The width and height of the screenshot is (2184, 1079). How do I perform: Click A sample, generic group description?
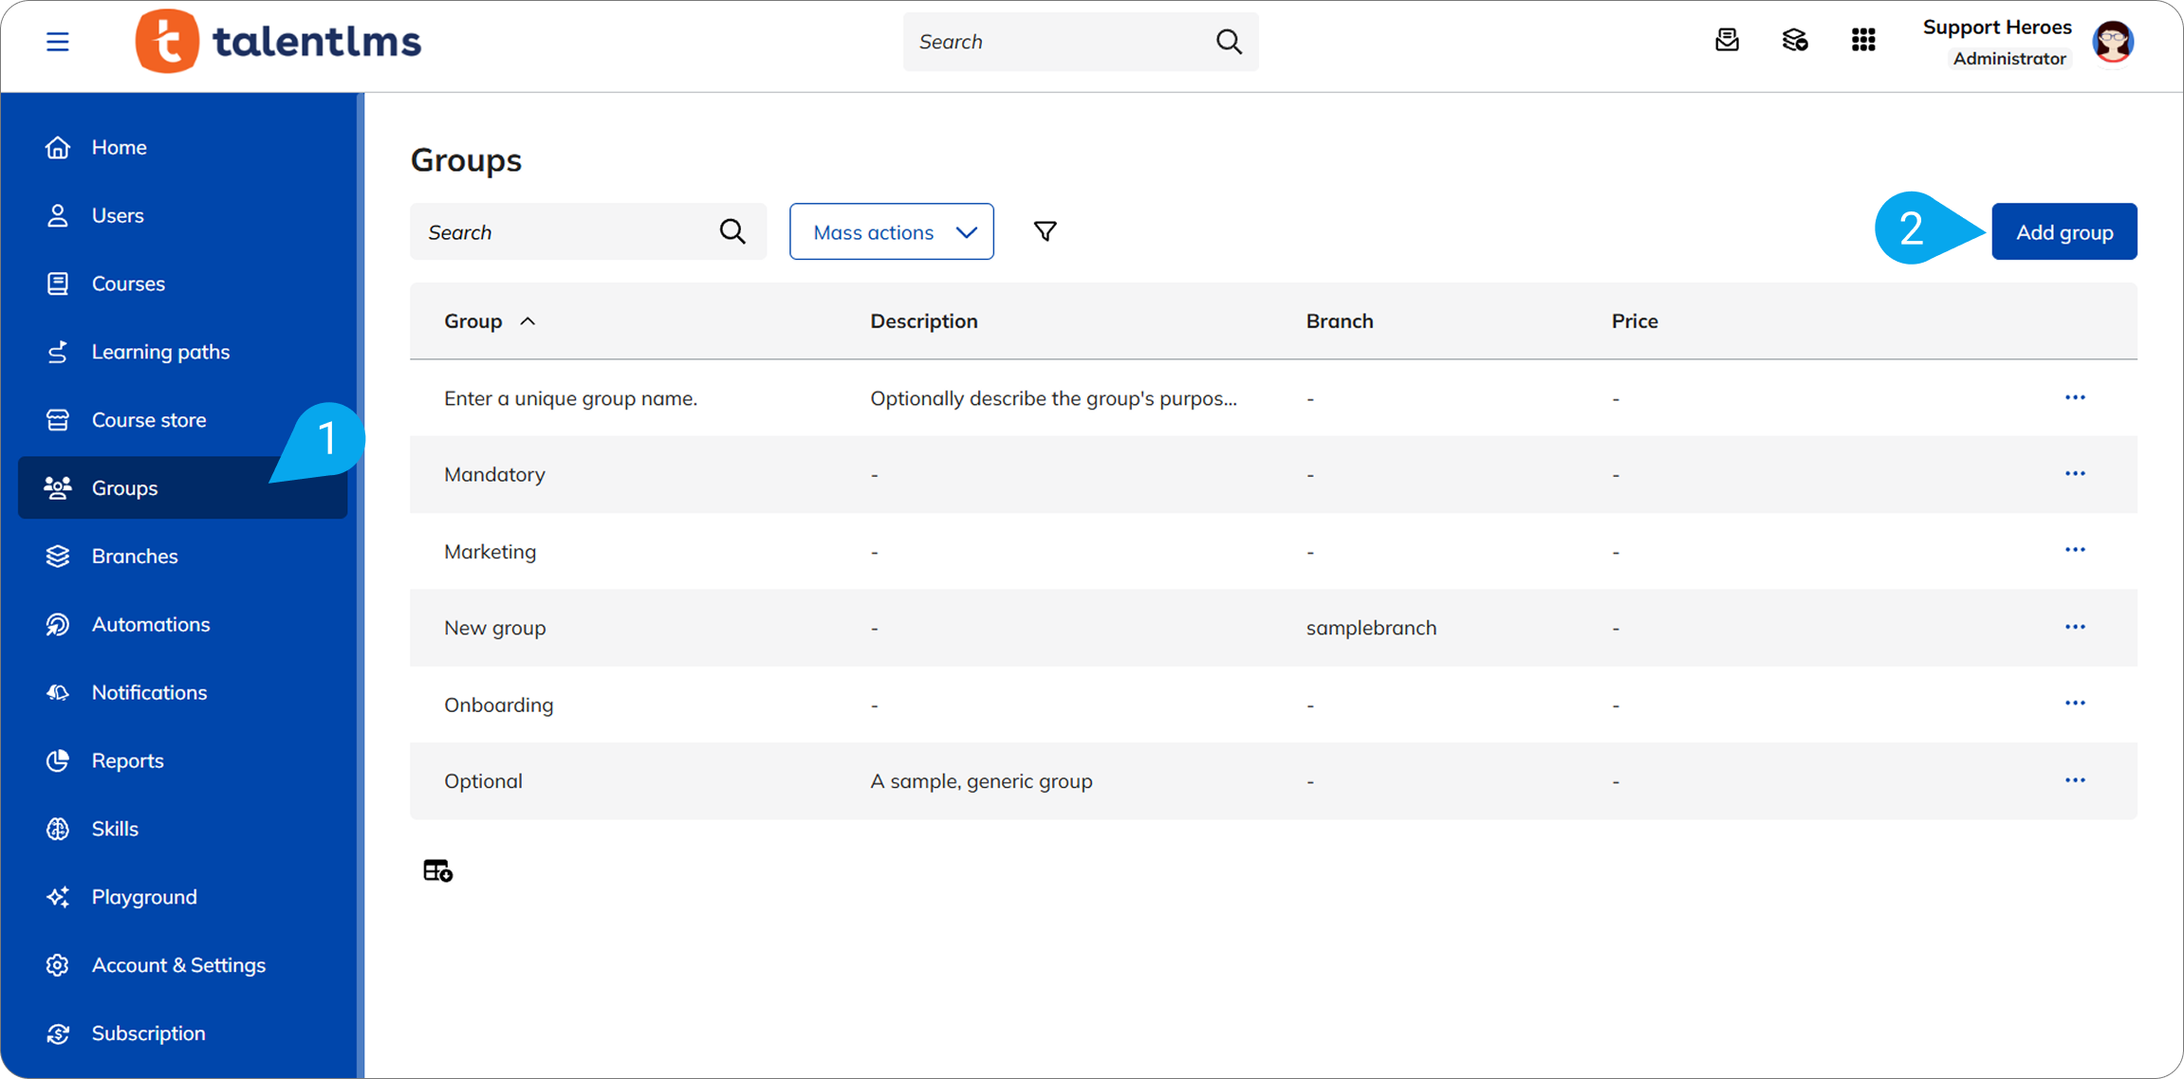coord(981,781)
